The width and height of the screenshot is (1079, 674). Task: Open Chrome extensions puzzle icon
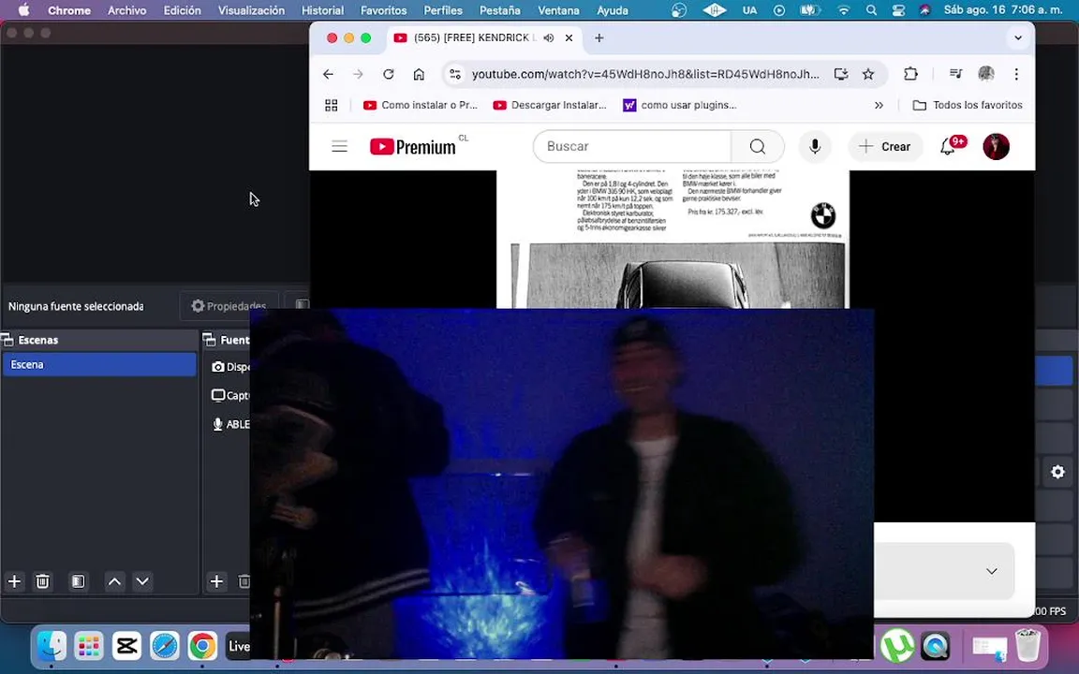[x=910, y=74]
